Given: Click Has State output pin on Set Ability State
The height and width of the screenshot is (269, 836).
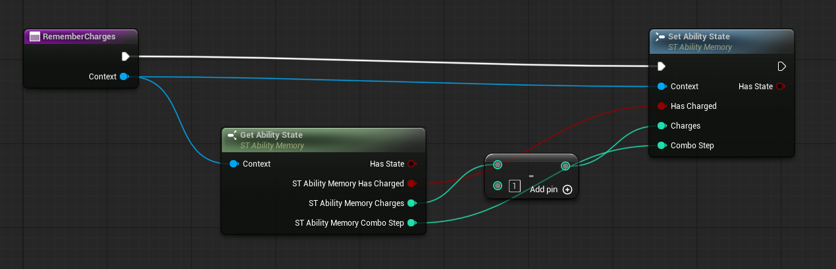Looking at the screenshot, I should pyautogui.click(x=781, y=86).
